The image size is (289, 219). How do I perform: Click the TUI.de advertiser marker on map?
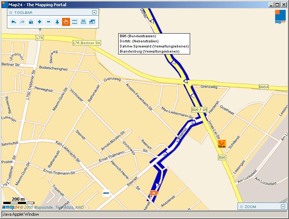(222, 143)
